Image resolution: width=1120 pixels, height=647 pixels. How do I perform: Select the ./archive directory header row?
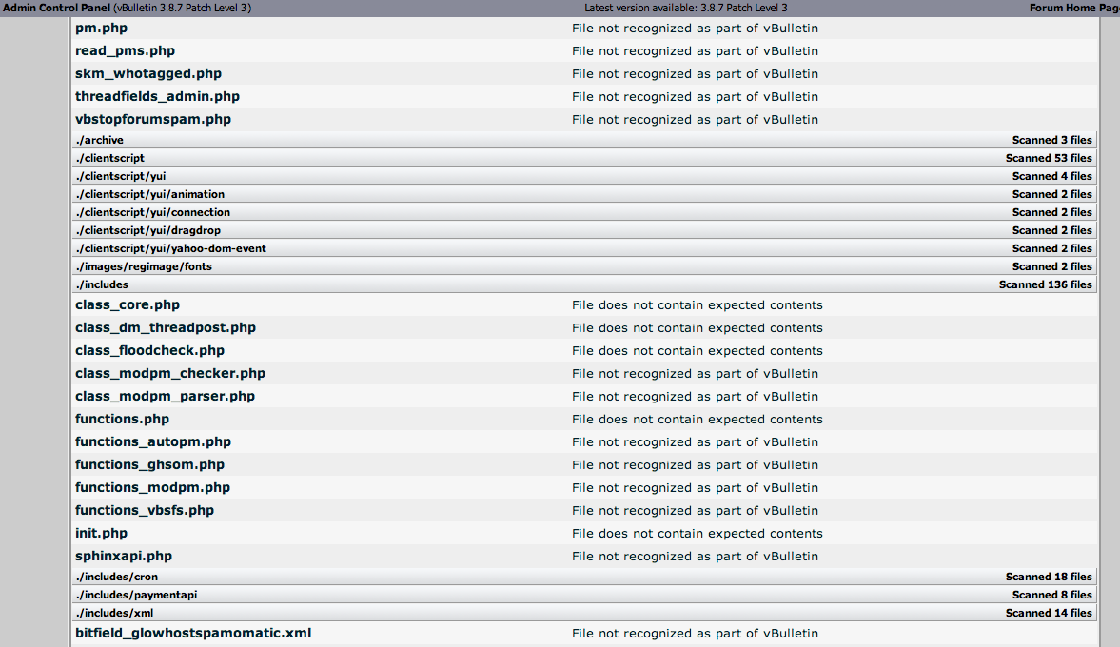(584, 140)
